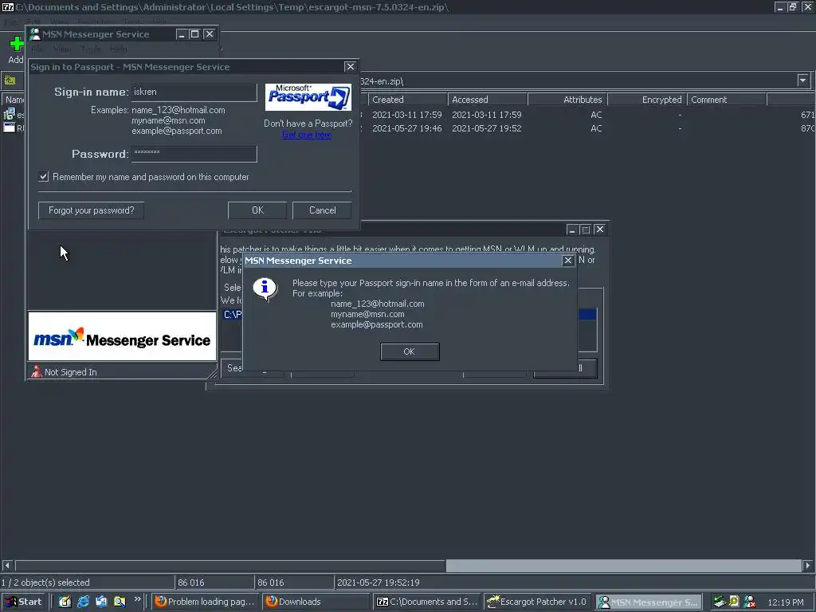Viewport: 816px width, 612px height.
Task: Click the Microsoft Passport logo
Action: click(308, 97)
